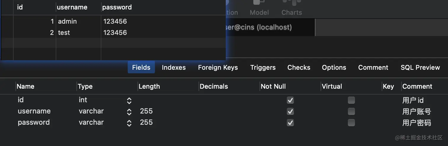Uncheck Not Null for password field
This screenshot has width=448, height=146.
[290, 123]
